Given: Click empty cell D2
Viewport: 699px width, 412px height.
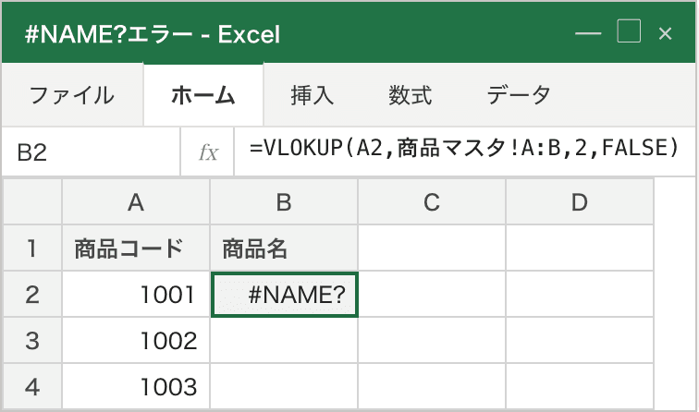Looking at the screenshot, I should pos(580,295).
